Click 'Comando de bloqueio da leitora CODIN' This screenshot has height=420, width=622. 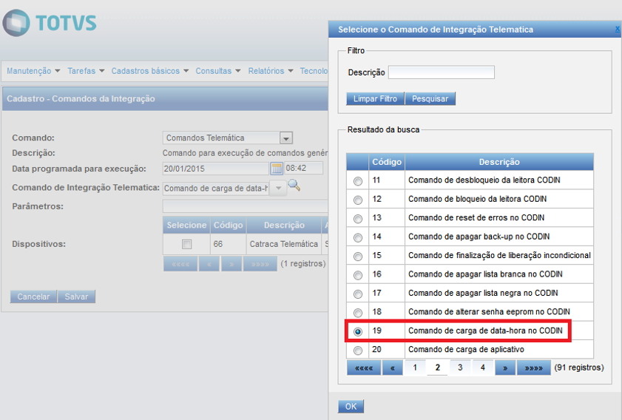(x=477, y=199)
